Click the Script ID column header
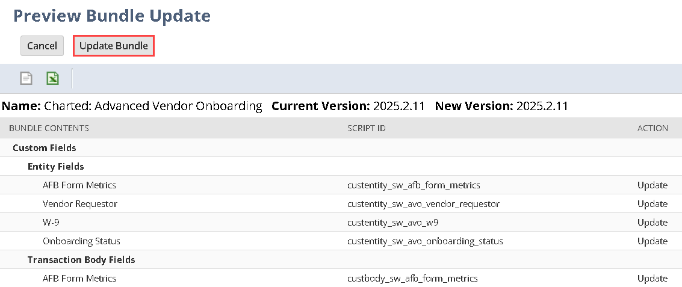The width and height of the screenshot is (682, 287). pyautogui.click(x=367, y=128)
